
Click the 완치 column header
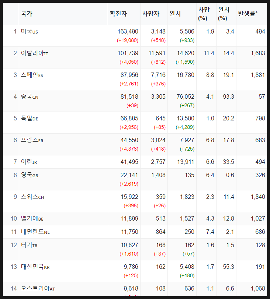tap(175, 14)
